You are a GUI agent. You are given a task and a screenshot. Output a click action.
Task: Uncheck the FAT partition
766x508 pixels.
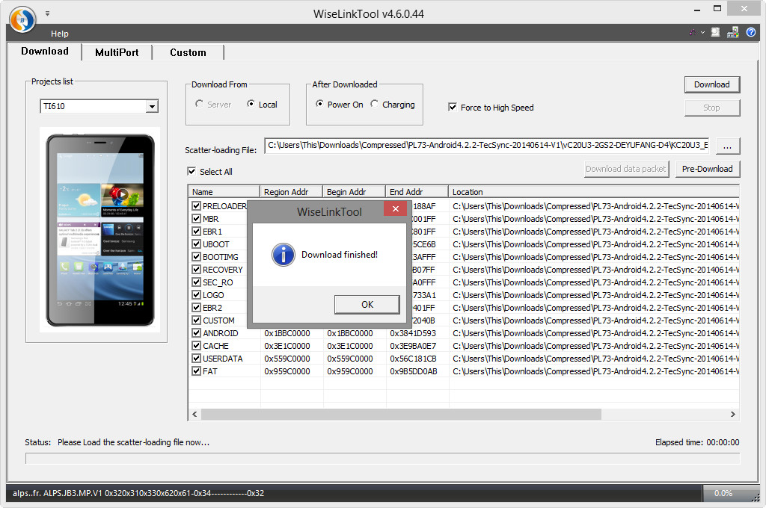197,371
